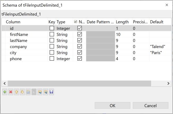173x114 pixels.
Task: Select the lastName column name cell
Action: (27, 40)
